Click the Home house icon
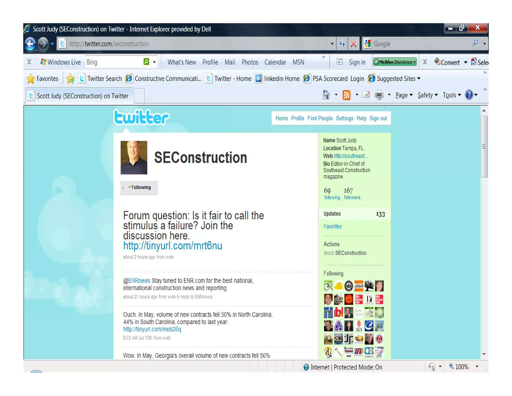Screen dimensions: 512x396 pos(326,95)
